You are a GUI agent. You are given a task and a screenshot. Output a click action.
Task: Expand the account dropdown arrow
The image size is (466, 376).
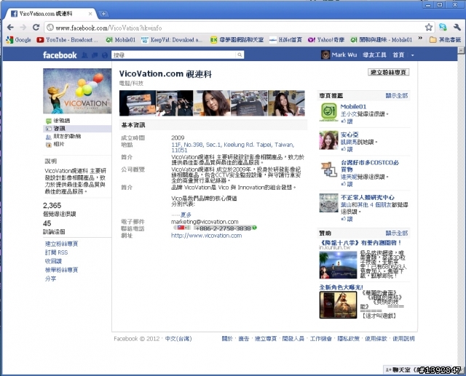(413, 55)
